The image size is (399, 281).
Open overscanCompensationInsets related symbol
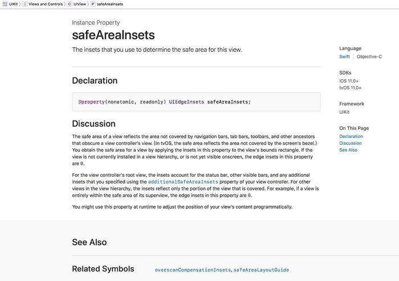193,270
